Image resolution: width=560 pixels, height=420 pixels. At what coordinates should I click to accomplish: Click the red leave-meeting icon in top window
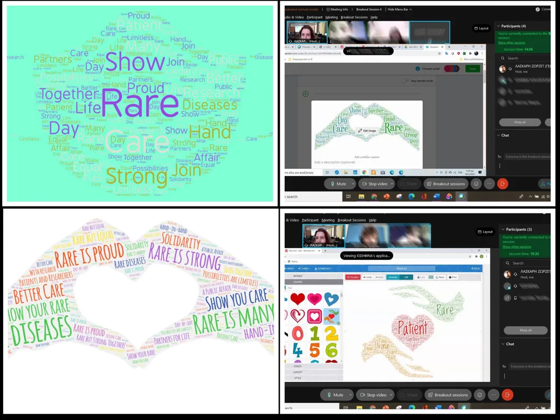click(502, 184)
